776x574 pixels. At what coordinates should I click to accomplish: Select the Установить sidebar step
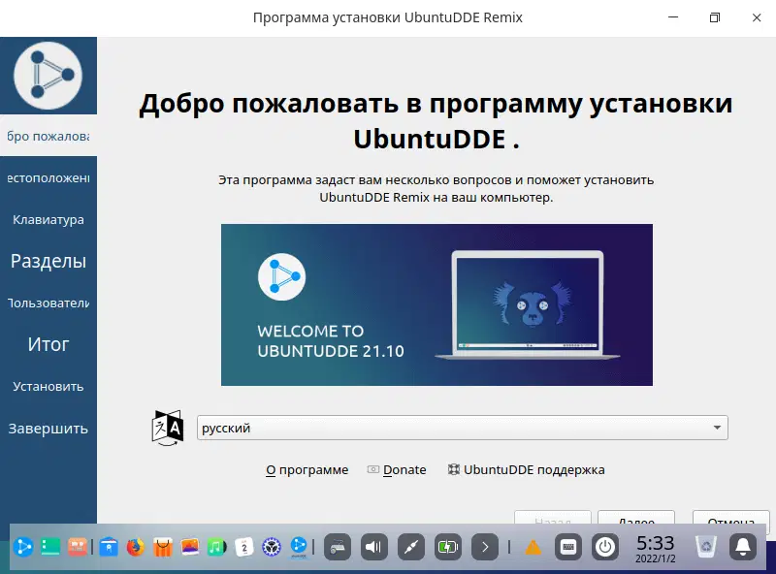click(48, 386)
